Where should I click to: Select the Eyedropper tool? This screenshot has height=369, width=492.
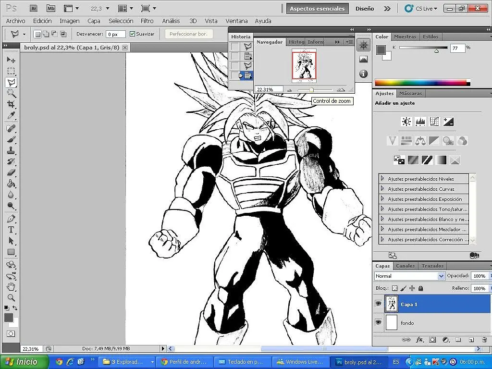pos(11,115)
